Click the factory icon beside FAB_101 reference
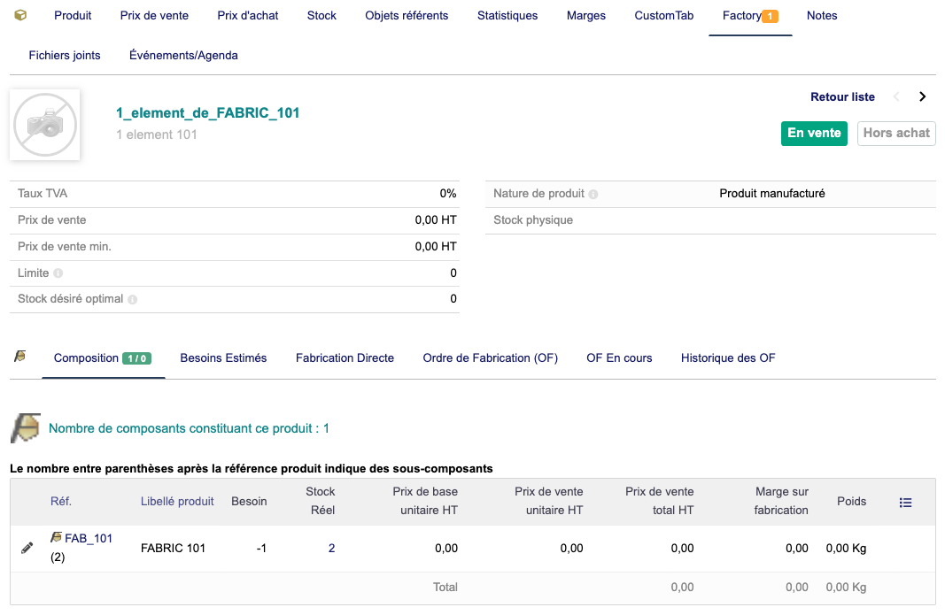 pyautogui.click(x=56, y=537)
